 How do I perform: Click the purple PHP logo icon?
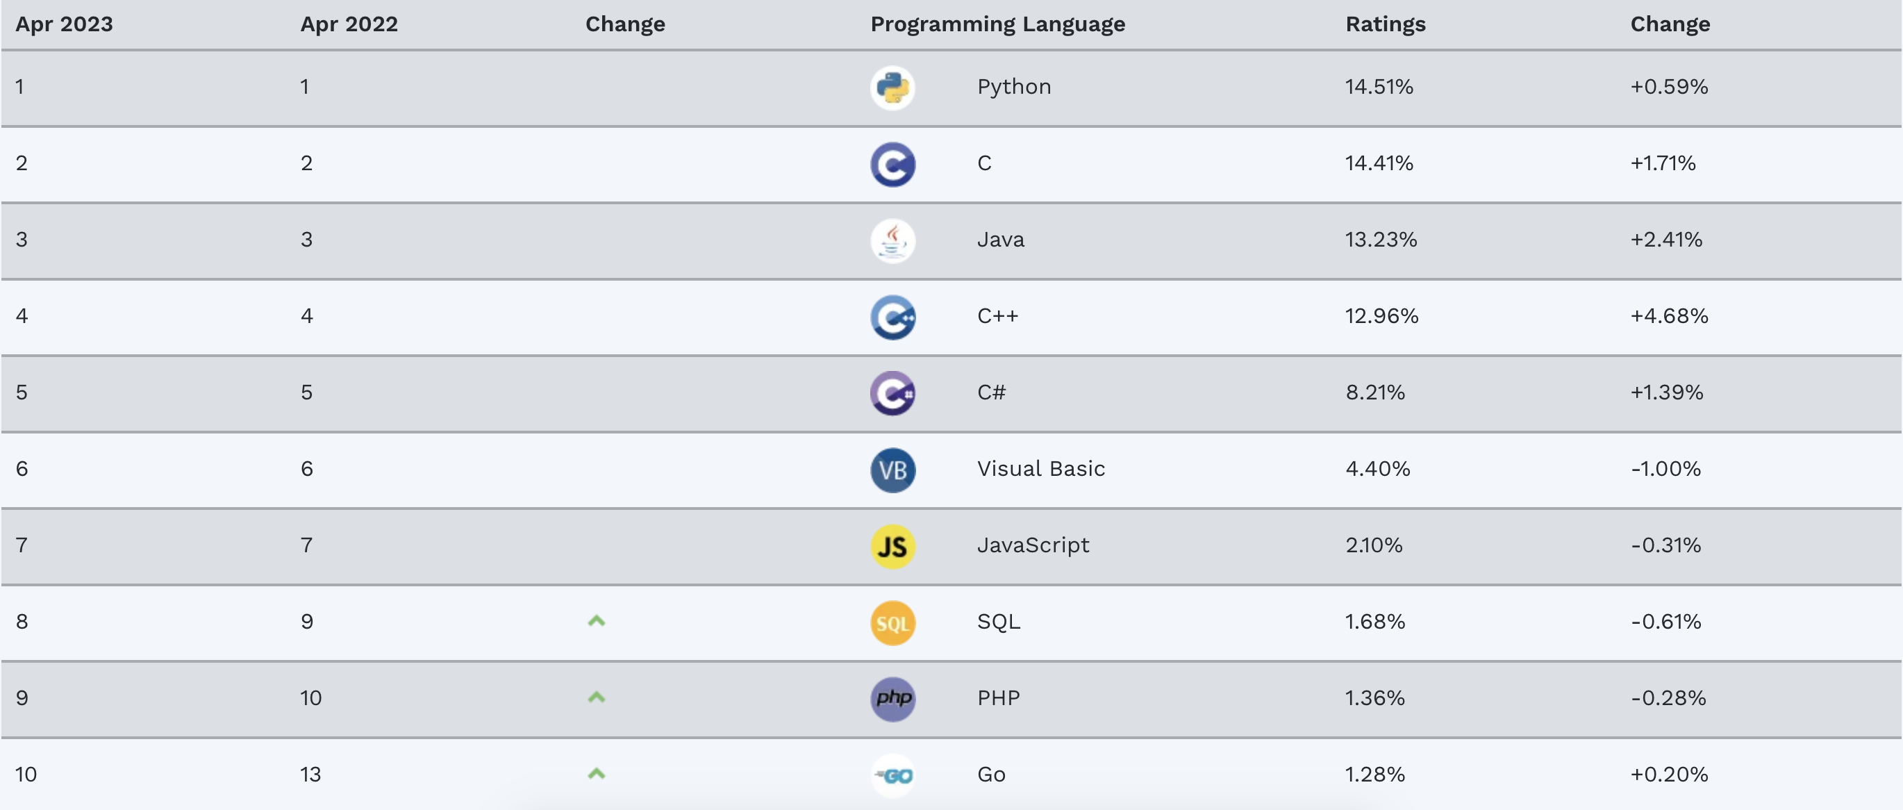coord(892,699)
